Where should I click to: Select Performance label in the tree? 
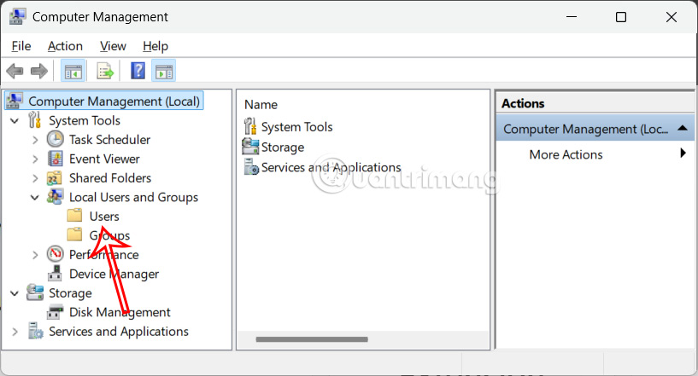103,255
